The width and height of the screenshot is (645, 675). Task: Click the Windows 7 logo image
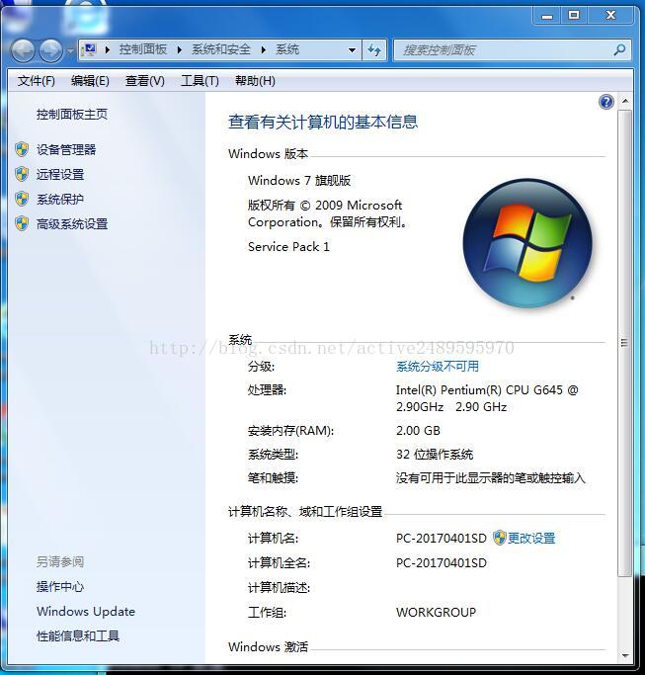[527, 243]
